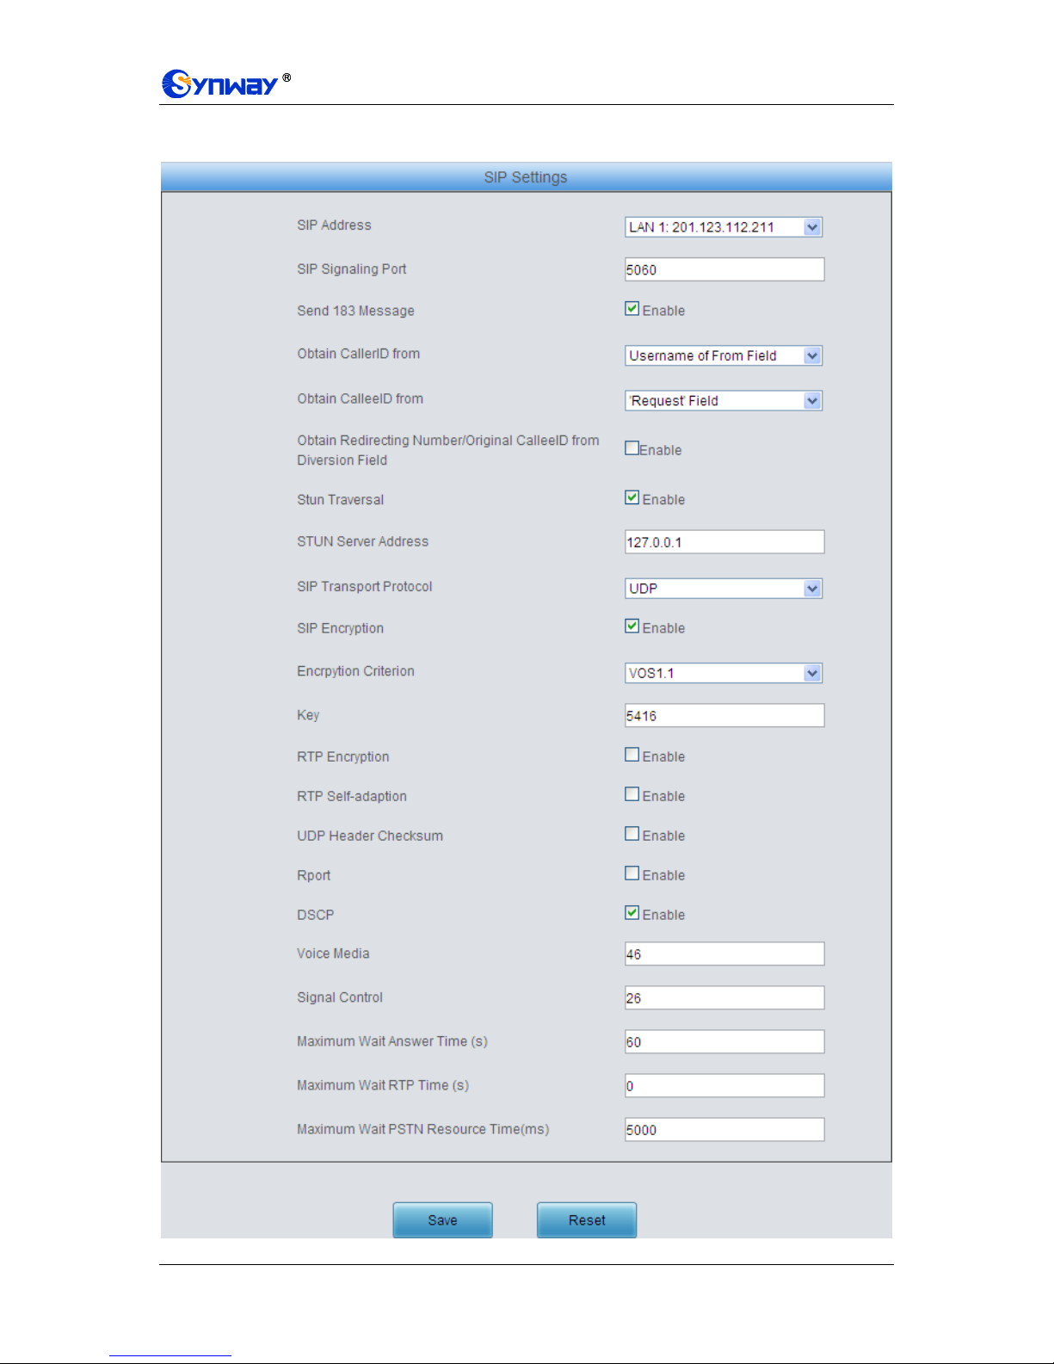This screenshot has width=1054, height=1364.
Task: Open the SIP Address dropdown
Action: [x=724, y=227]
